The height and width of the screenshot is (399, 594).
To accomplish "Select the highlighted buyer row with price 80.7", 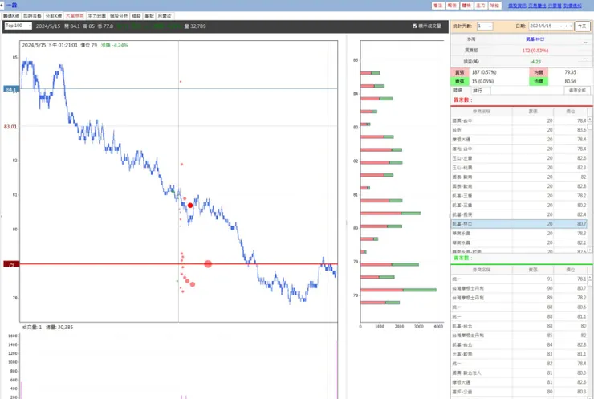I will pyautogui.click(x=519, y=224).
